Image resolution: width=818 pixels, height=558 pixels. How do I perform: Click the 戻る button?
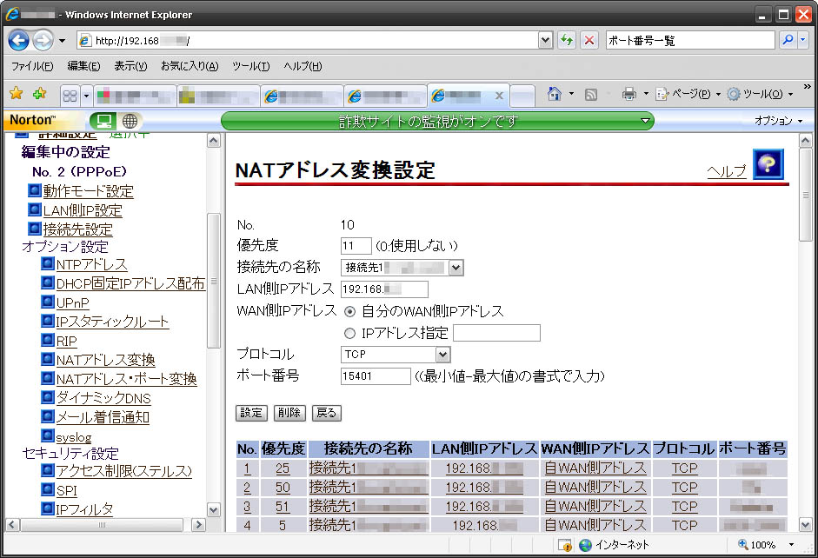click(x=327, y=413)
